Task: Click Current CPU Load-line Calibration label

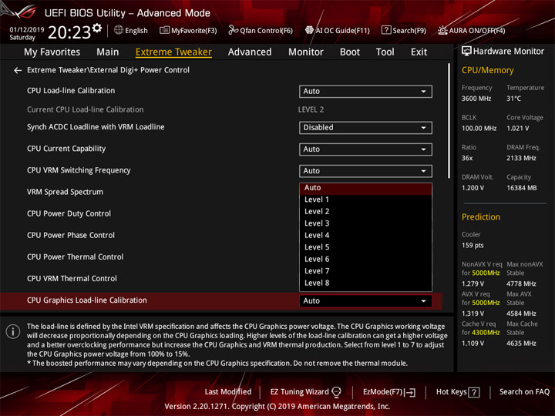Action: tap(86, 109)
